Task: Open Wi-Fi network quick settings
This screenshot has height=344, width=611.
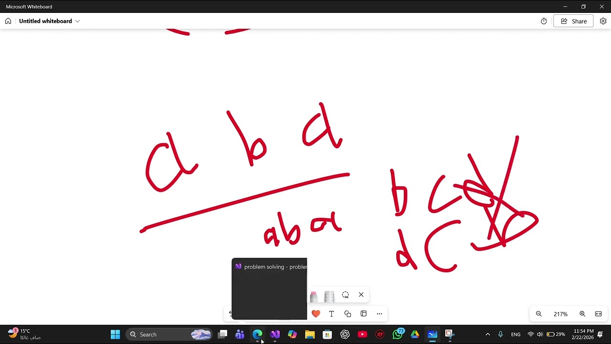Action: [x=530, y=334]
